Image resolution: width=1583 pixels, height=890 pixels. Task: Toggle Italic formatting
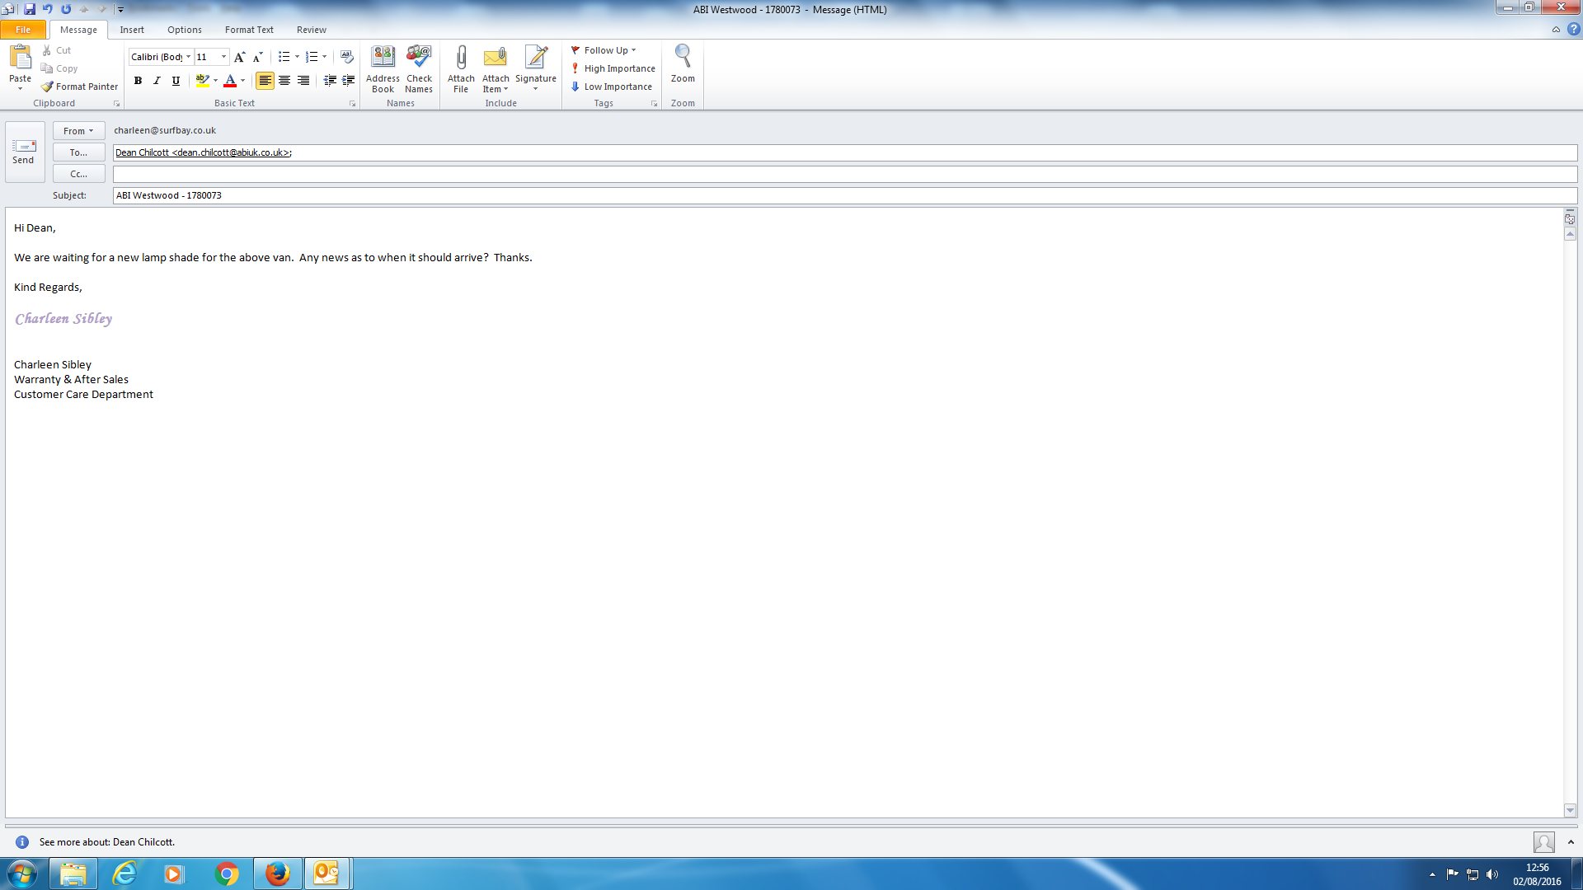(x=157, y=80)
